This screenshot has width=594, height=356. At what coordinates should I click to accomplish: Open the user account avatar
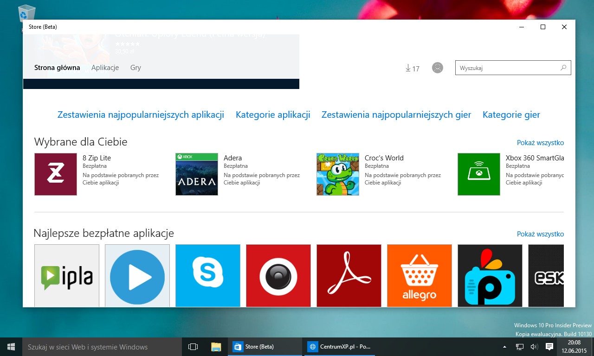438,68
